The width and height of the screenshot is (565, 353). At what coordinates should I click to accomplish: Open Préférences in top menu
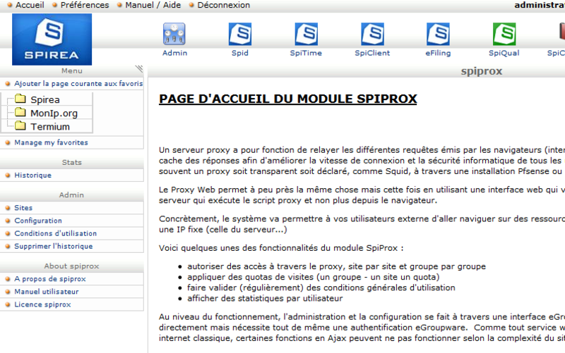(x=85, y=5)
